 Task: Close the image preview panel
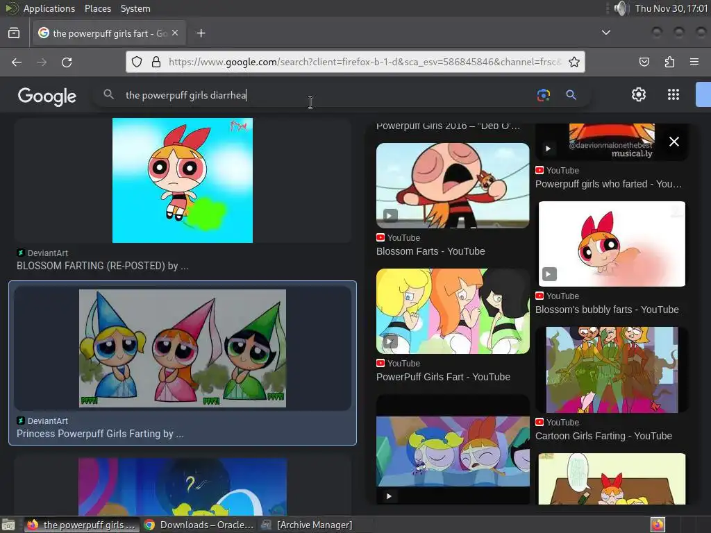(674, 142)
